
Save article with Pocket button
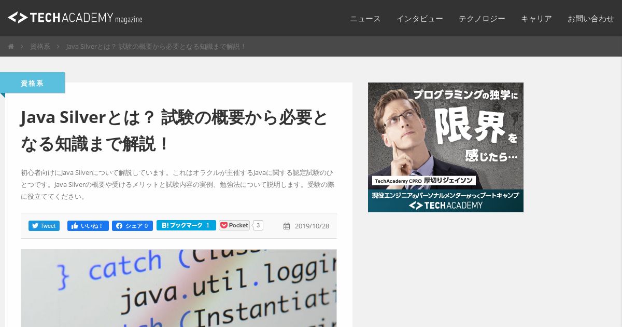[x=234, y=225]
